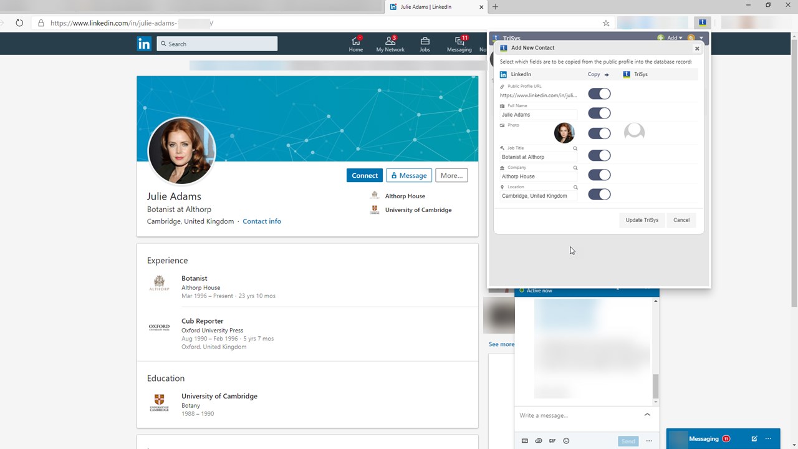Click into the LinkedIn Search box
This screenshot has width=798, height=449.
pos(217,44)
